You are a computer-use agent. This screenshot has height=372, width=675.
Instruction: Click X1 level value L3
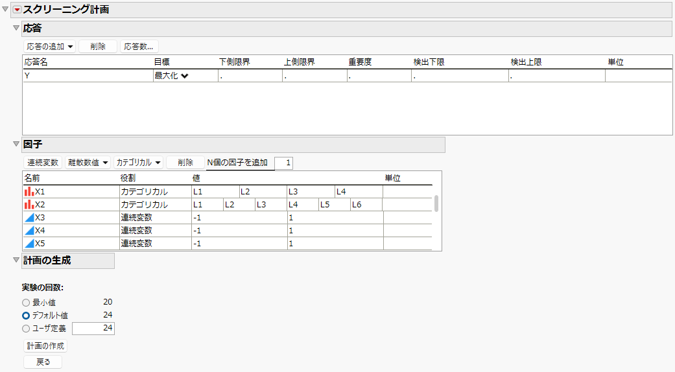point(311,191)
